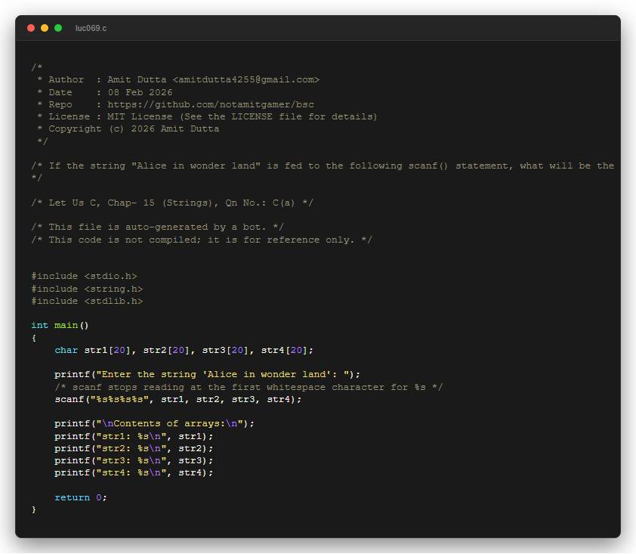
Task: Click the 'MIT License' line in header
Action: click(x=207, y=116)
